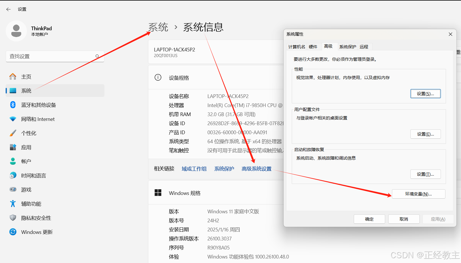461x263 pixels.
Task: Open the 系统保护 related link
Action: pos(224,169)
